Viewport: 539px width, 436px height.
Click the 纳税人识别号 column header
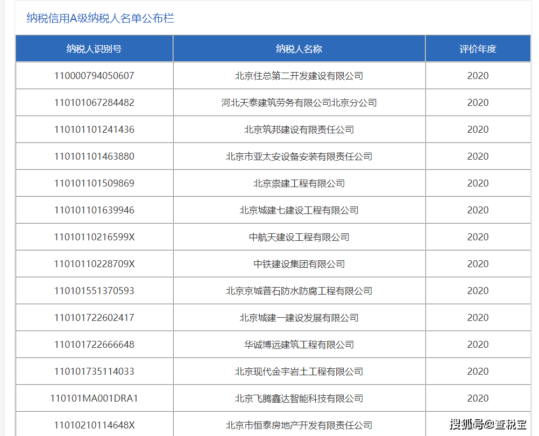[x=94, y=49]
